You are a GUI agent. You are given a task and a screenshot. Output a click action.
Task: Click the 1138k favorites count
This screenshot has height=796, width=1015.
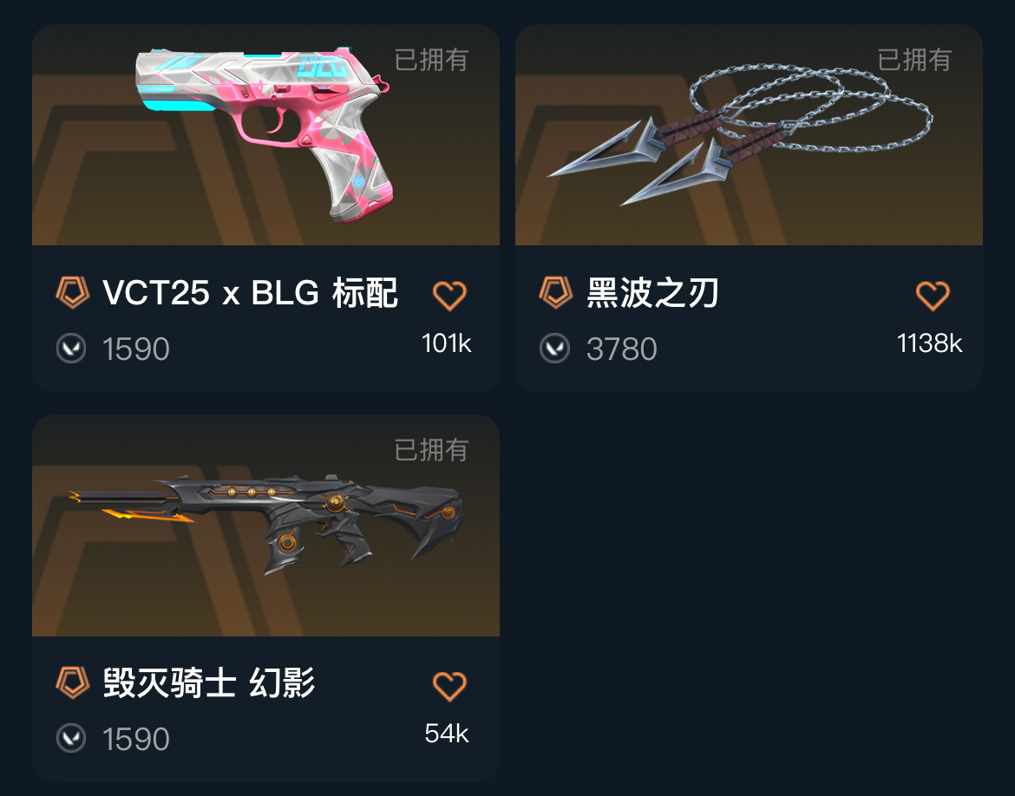pos(930,343)
